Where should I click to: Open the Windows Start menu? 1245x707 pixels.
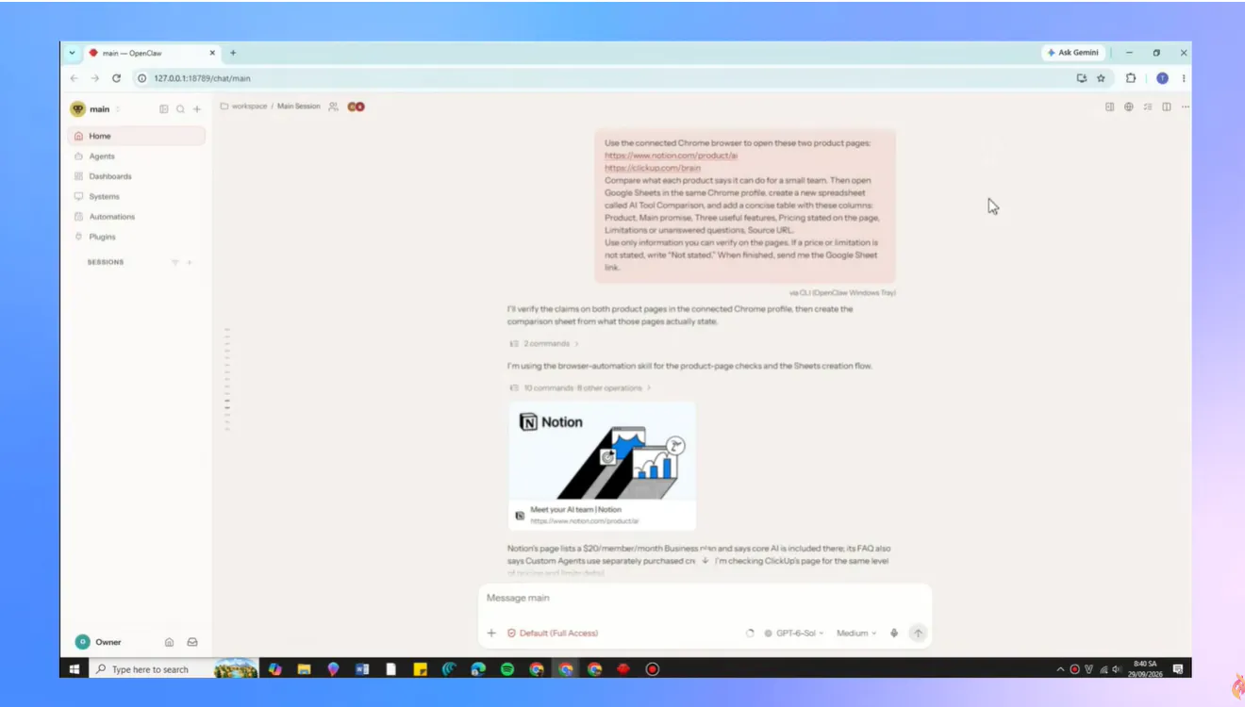pos(75,669)
